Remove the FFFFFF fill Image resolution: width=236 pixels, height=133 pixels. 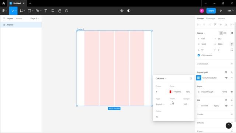pyautogui.click(x=232, y=106)
